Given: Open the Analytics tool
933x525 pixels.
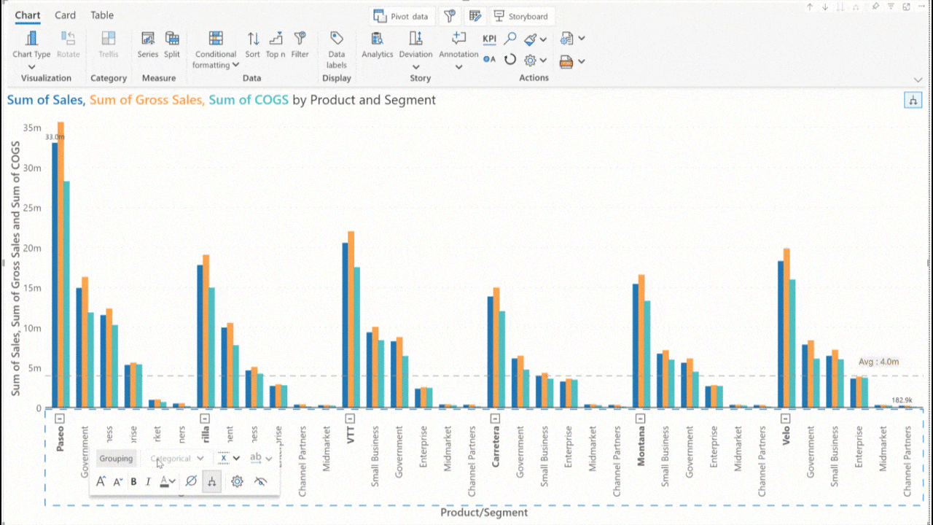Looking at the screenshot, I should click(377, 39).
